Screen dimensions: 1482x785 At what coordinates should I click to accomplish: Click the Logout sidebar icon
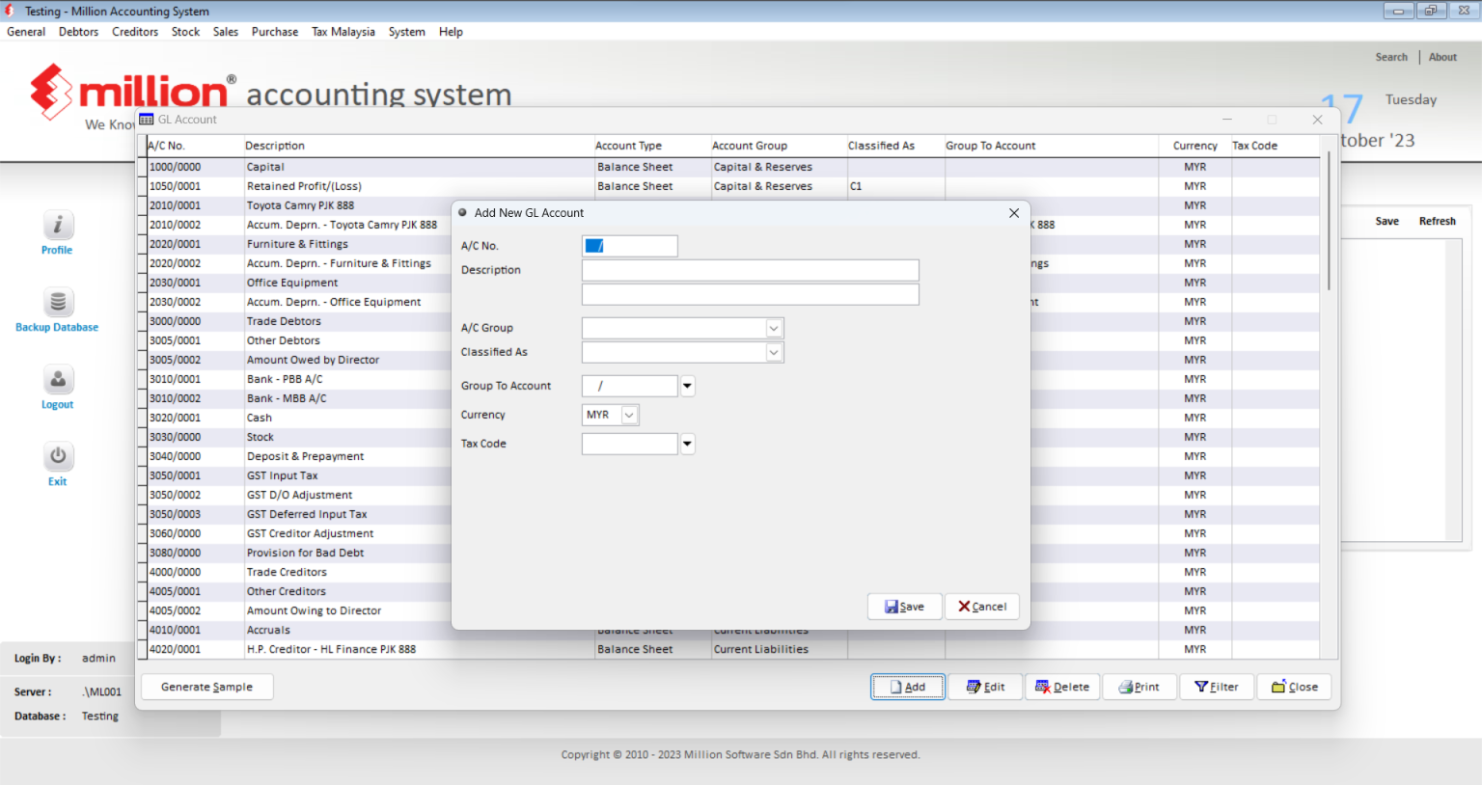(57, 380)
